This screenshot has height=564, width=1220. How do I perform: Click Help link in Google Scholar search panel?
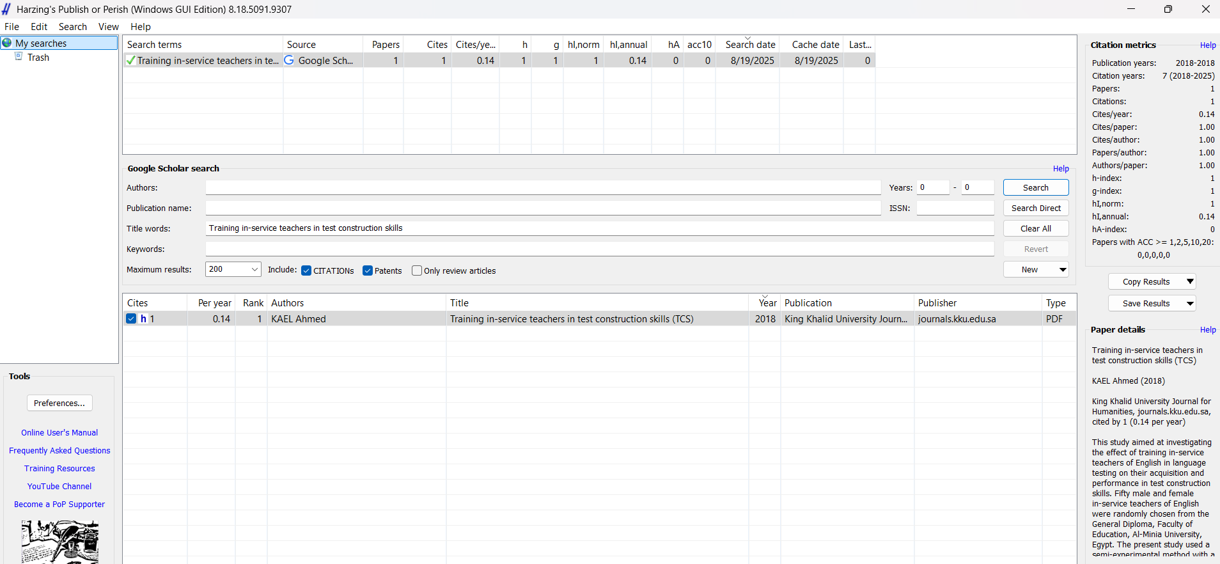(1061, 168)
